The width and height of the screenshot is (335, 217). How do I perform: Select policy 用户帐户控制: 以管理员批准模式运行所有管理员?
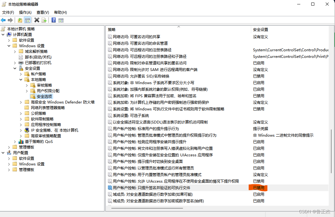pos(153,168)
